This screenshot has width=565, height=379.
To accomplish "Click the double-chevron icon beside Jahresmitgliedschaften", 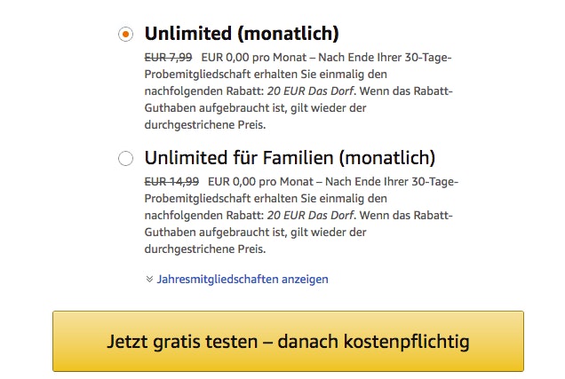I will pos(149,279).
